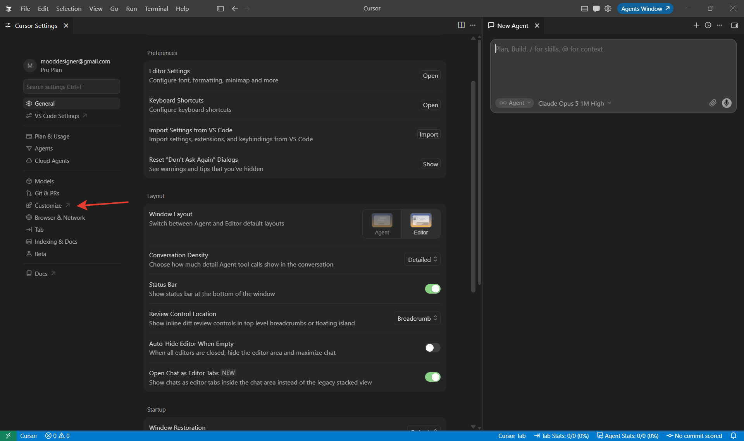Toggle panel layout icon in title bar
This screenshot has height=441, width=744.
click(x=584, y=9)
